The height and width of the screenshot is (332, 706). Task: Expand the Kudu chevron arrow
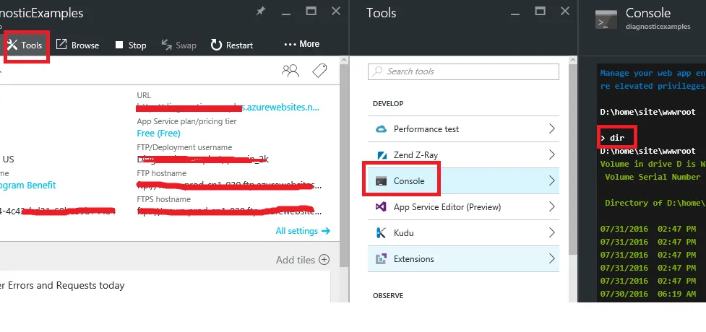click(551, 233)
